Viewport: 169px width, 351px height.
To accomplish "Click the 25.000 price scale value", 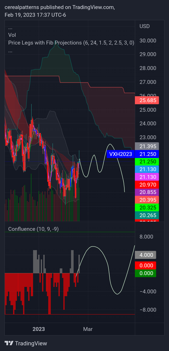I will coord(148,110).
